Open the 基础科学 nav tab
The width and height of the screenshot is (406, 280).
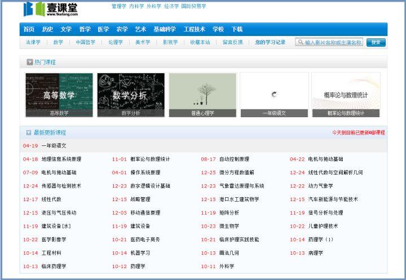(x=165, y=29)
